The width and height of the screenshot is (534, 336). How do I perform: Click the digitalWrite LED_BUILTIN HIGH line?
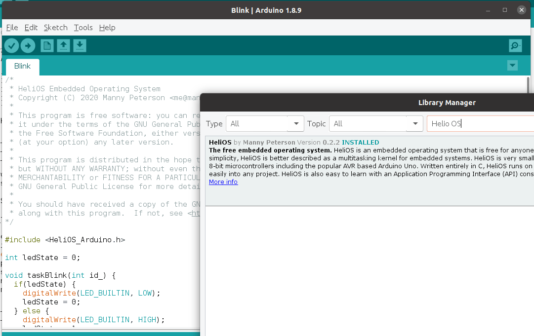[x=94, y=320]
